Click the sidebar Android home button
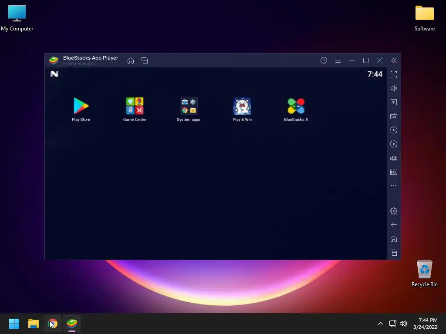Image resolution: width=446 pixels, height=334 pixels. 394,239
